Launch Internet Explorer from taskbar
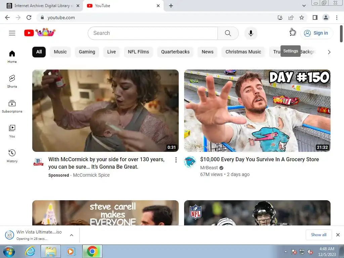The image size is (344, 258). click(30, 251)
